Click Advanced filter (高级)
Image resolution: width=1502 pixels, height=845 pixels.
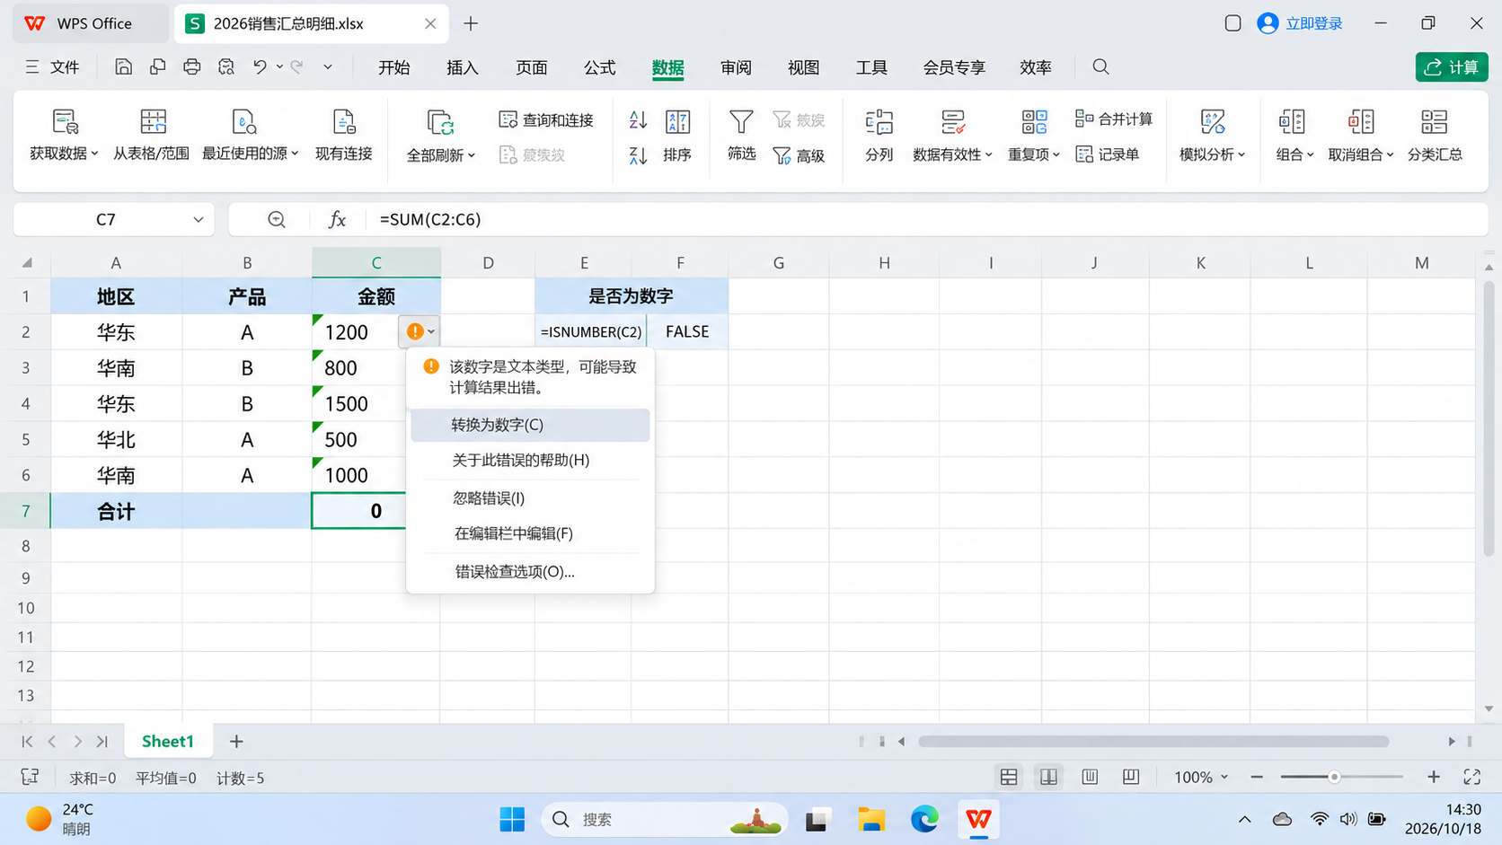799,155
